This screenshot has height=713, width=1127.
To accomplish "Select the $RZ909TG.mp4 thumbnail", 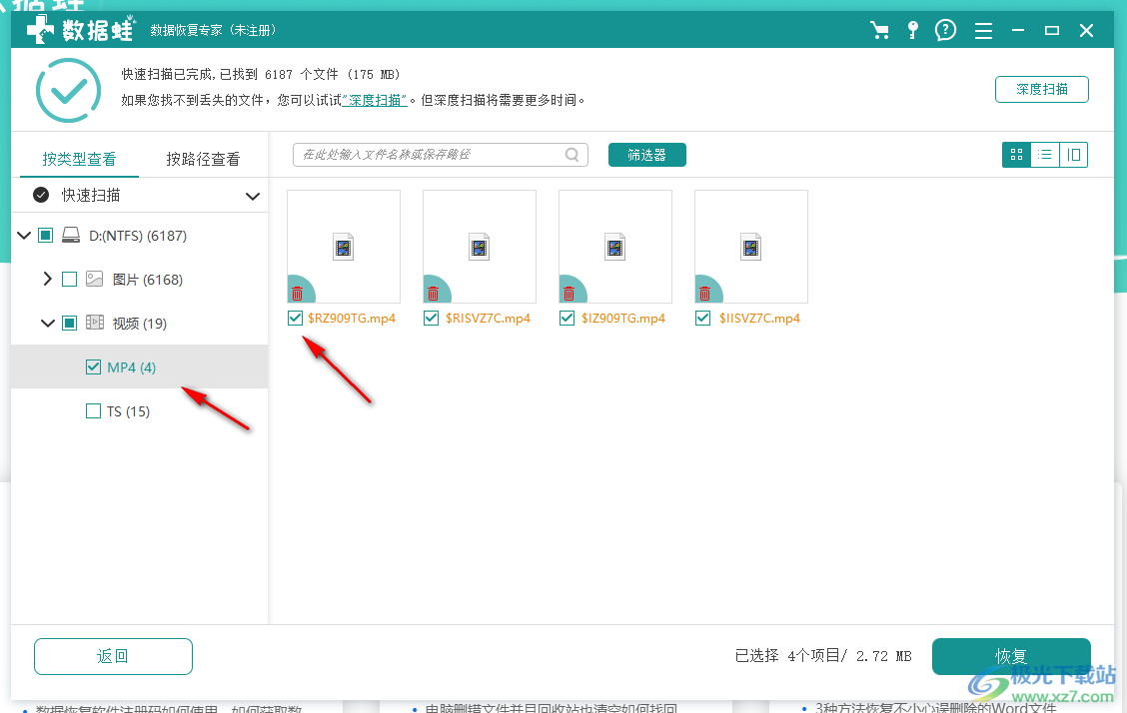I will pyautogui.click(x=344, y=247).
